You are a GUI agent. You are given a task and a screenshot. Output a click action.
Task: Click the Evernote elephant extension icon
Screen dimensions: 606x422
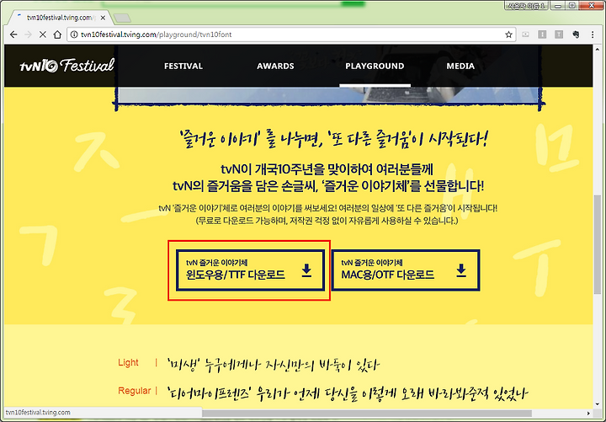click(x=576, y=35)
